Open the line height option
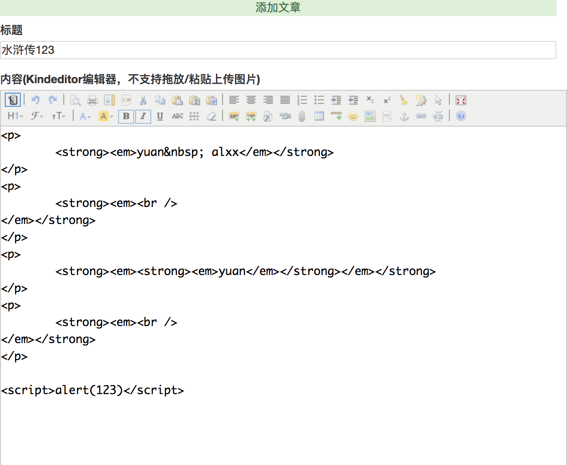Screen dimensions: 567x465 click(x=194, y=116)
